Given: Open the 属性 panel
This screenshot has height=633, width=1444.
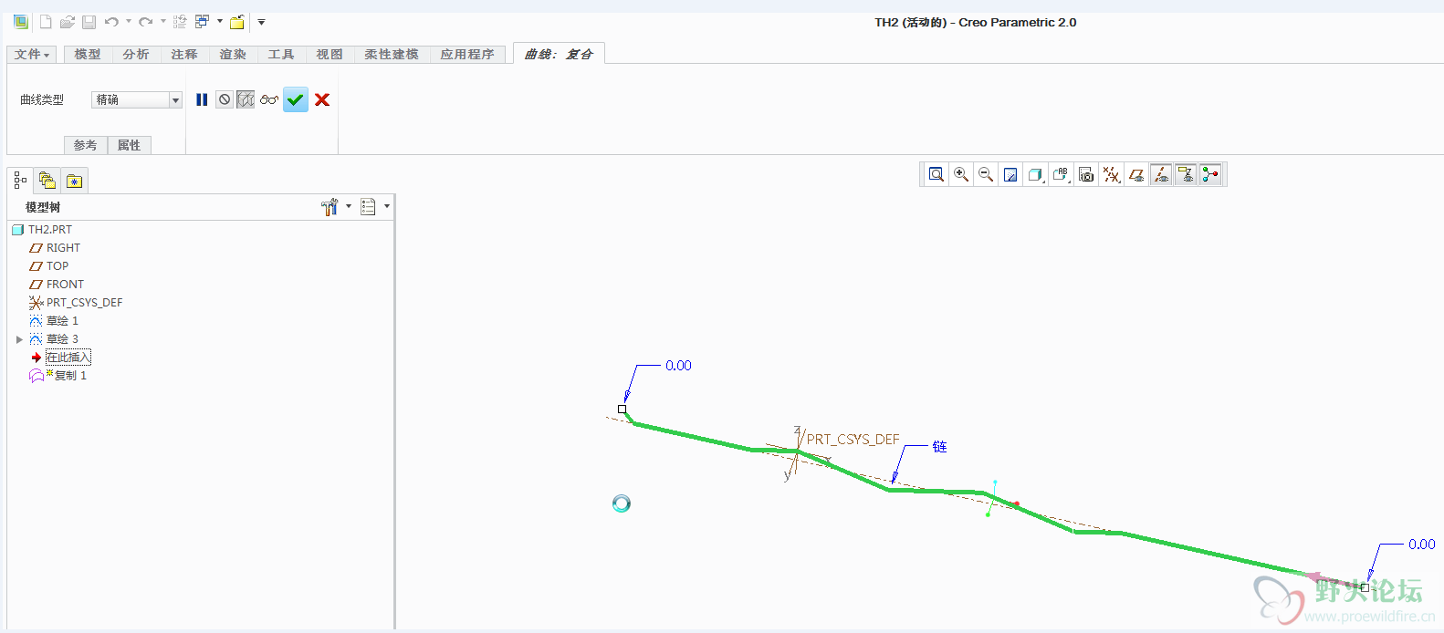Looking at the screenshot, I should click(129, 145).
